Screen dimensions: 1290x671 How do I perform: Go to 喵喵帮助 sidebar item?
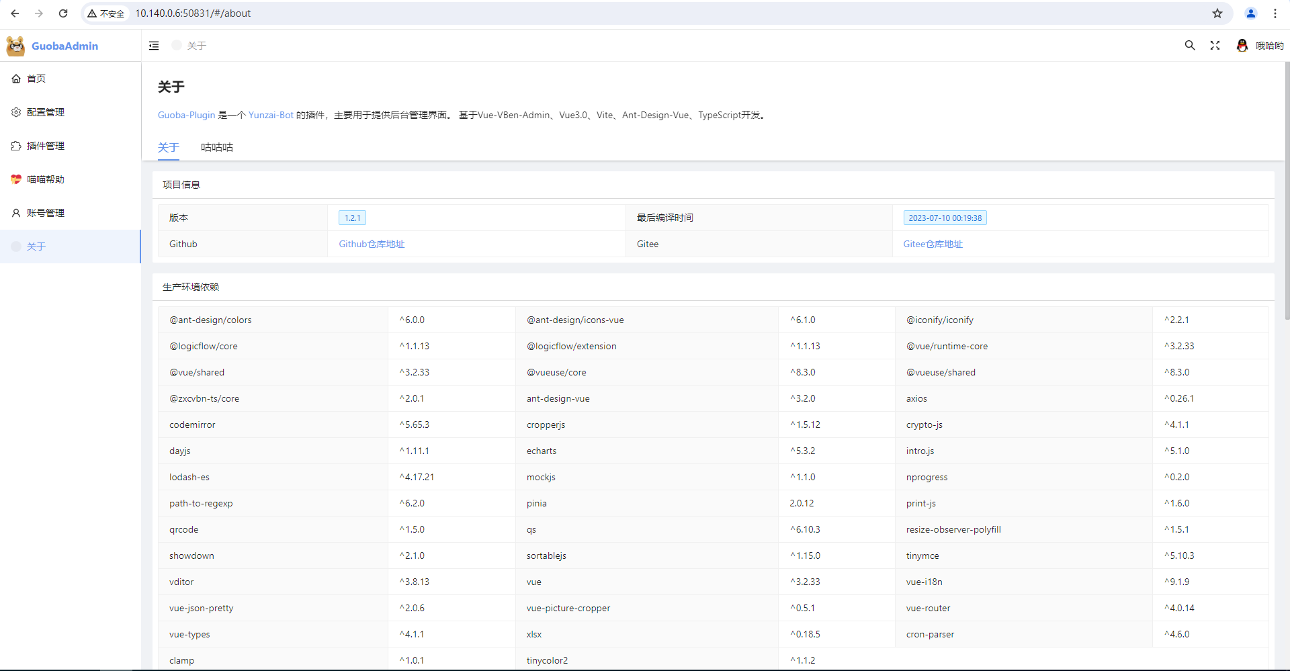click(x=46, y=179)
